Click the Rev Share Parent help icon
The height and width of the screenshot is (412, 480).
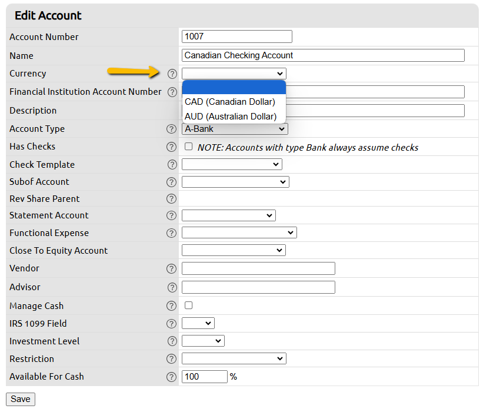171,199
